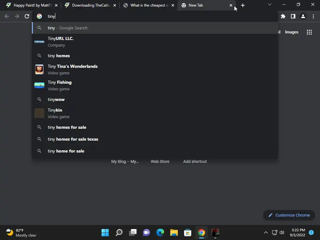The height and width of the screenshot is (240, 320).
Task: Open Microsoft Store from taskbar
Action: point(187,232)
